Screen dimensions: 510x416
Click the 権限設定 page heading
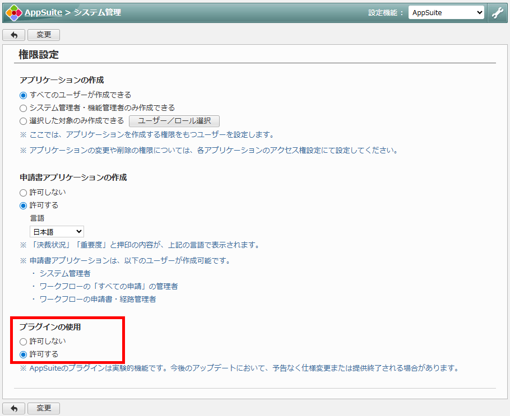point(39,55)
